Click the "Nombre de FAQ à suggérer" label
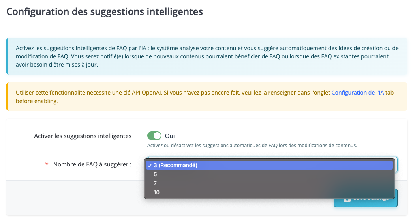The height and width of the screenshot is (224, 413). click(92, 164)
